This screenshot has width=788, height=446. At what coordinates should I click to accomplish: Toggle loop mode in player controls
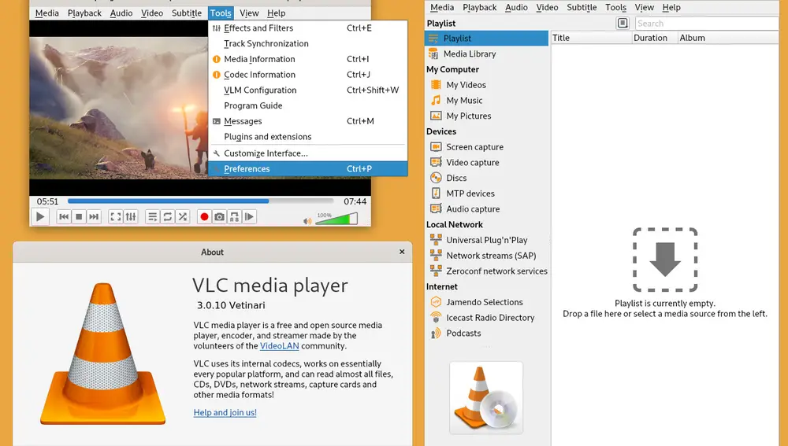point(168,217)
